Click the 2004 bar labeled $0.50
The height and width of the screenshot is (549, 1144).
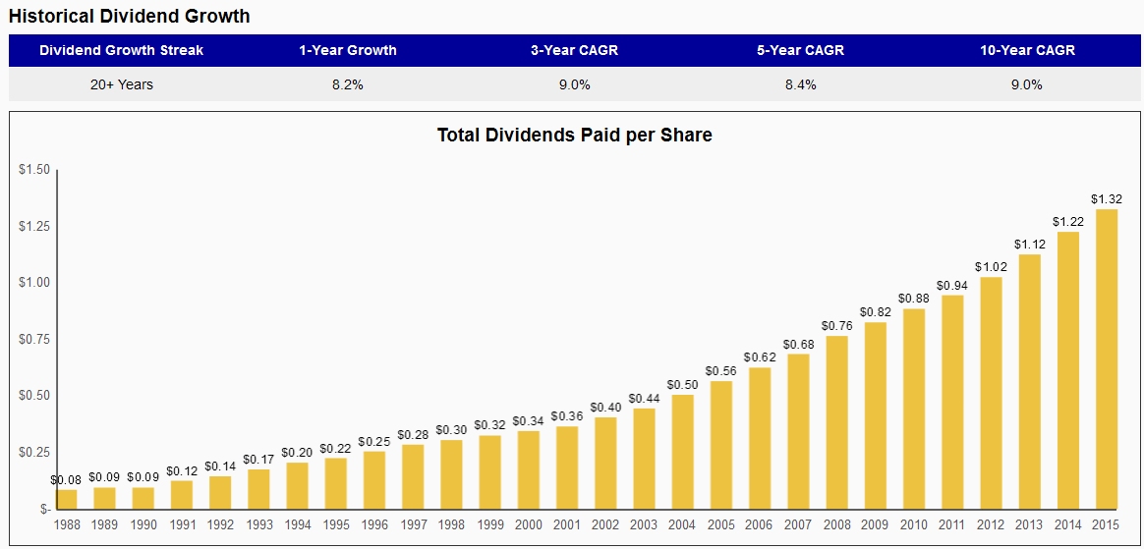[x=683, y=452]
